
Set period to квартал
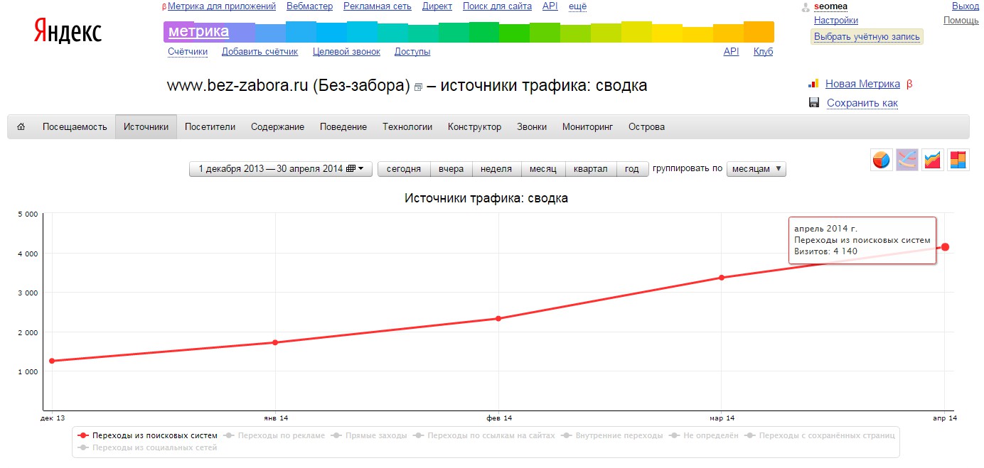point(590,169)
